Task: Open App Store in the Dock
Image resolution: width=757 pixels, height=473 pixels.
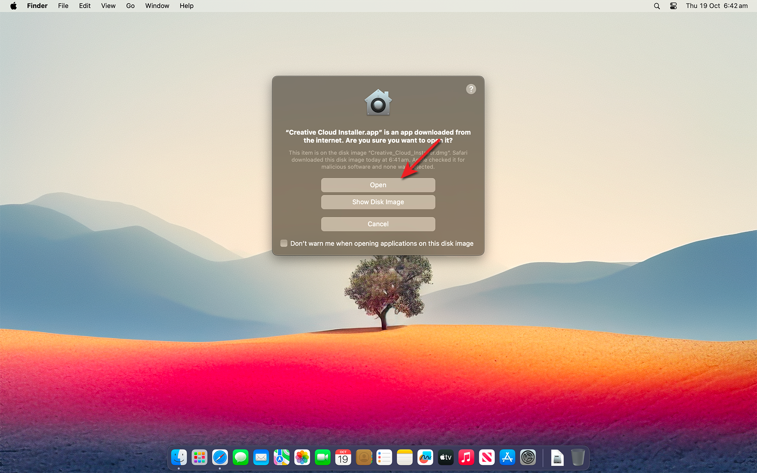Action: tap(507, 457)
